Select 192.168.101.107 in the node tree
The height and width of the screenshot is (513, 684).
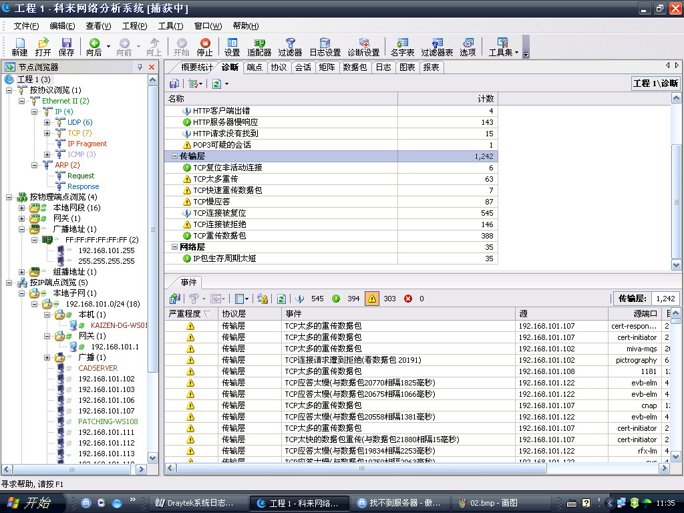click(106, 411)
